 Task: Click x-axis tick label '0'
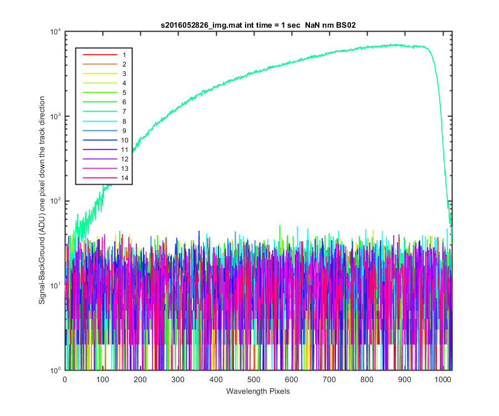[x=65, y=379]
